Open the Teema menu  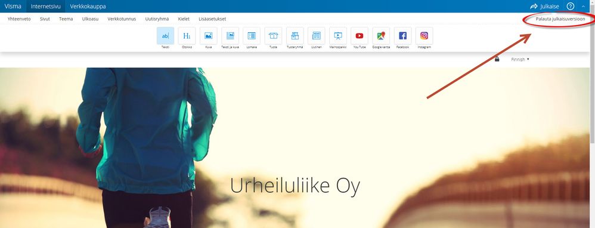click(x=66, y=19)
